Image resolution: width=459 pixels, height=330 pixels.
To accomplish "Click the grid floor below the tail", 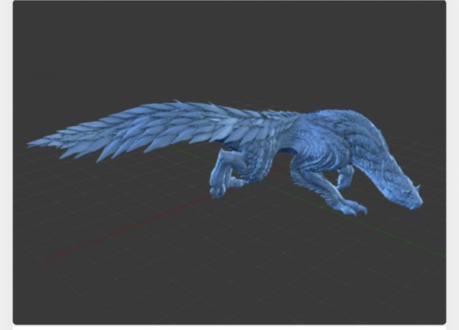I will click(115, 183).
